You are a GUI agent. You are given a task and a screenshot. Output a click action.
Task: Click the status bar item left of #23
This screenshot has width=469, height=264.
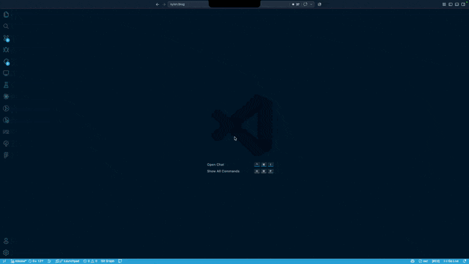pyautogui.click(x=423, y=261)
